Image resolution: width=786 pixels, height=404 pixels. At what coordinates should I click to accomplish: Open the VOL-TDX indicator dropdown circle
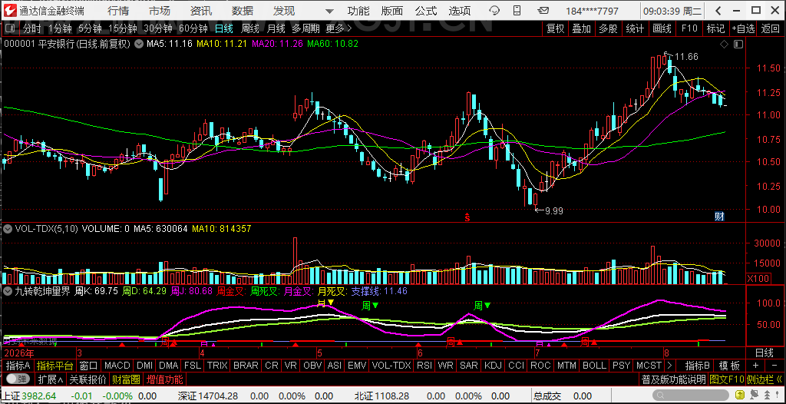point(8,229)
